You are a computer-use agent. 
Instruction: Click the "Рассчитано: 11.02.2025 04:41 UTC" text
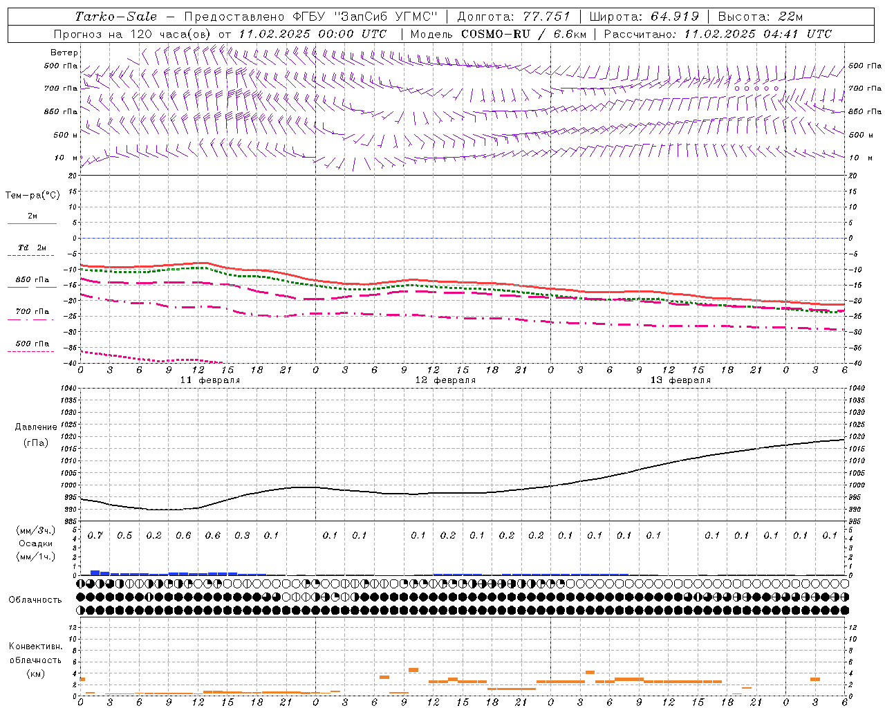718,34
